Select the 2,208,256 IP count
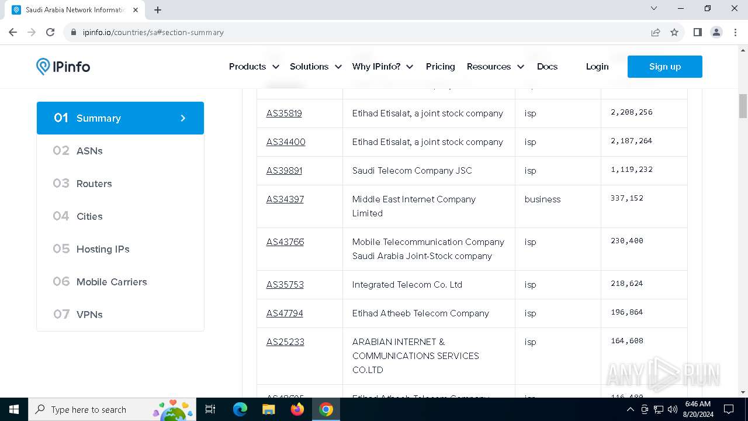This screenshot has width=748, height=421. [632, 112]
